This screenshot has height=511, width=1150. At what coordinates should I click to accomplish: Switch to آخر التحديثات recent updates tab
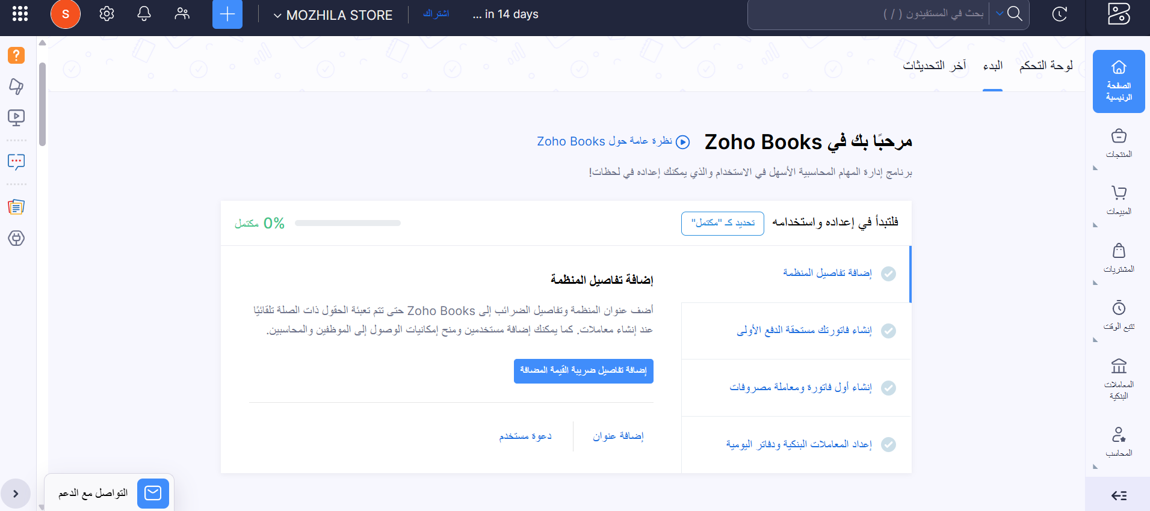(x=934, y=65)
